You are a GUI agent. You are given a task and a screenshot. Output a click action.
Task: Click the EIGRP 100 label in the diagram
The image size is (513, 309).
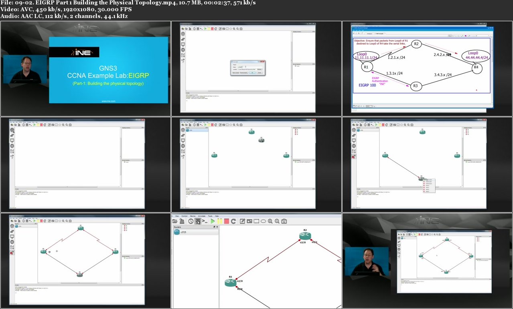click(367, 85)
